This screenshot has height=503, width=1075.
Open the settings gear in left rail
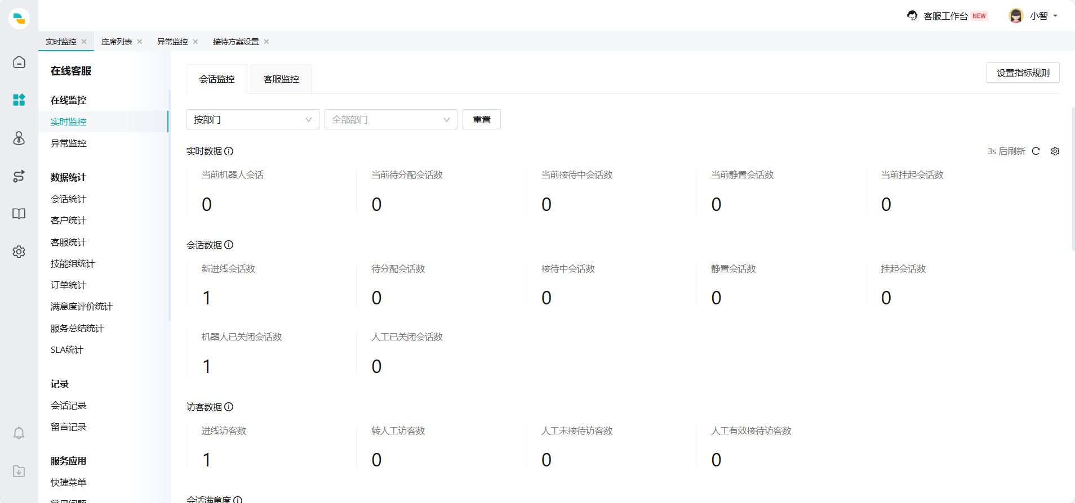click(x=19, y=251)
